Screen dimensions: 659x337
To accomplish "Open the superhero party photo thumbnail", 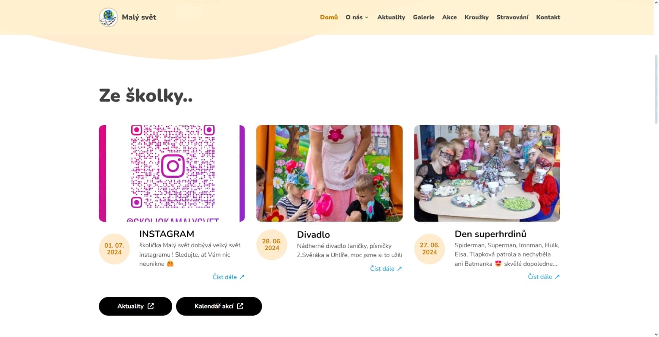I will click(x=487, y=173).
